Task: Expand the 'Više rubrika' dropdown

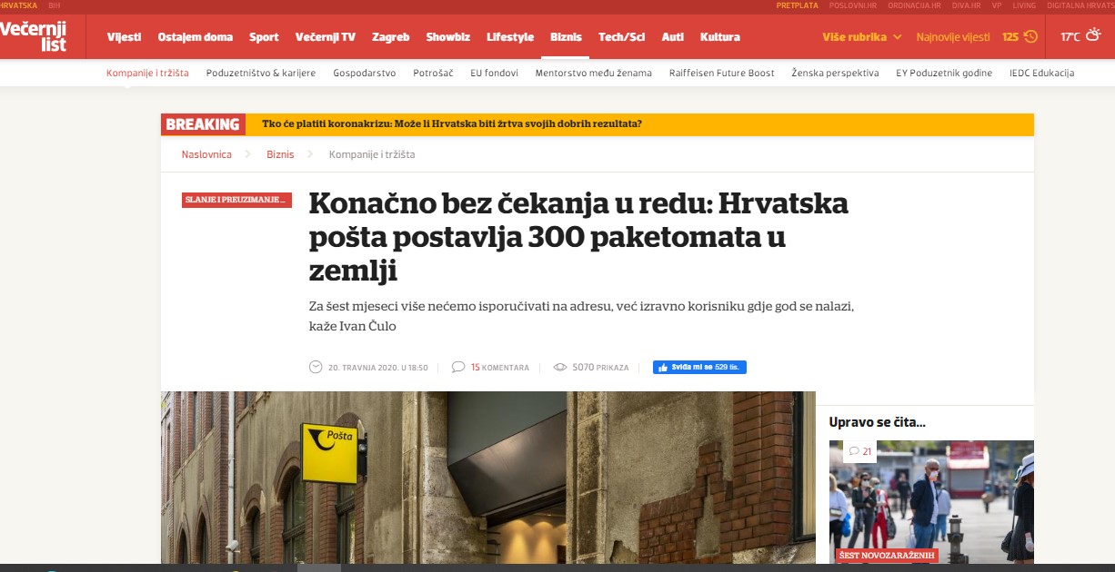Action: (862, 37)
